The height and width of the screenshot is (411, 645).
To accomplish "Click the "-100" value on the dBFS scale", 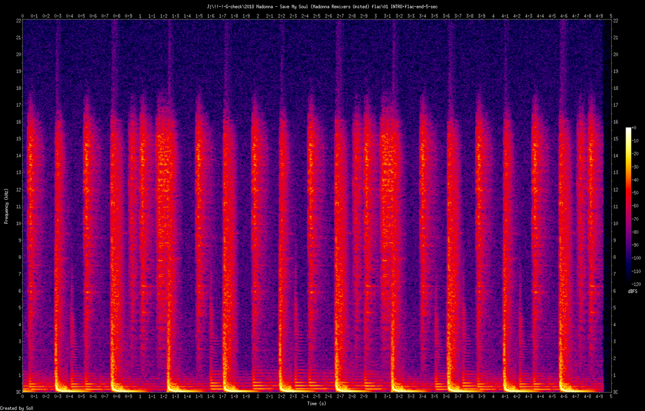I will pos(637,258).
